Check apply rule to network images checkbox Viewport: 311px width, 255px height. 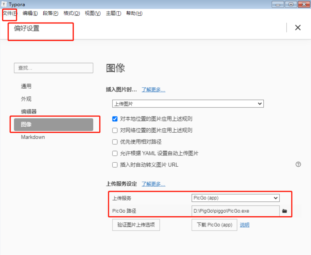(x=115, y=130)
